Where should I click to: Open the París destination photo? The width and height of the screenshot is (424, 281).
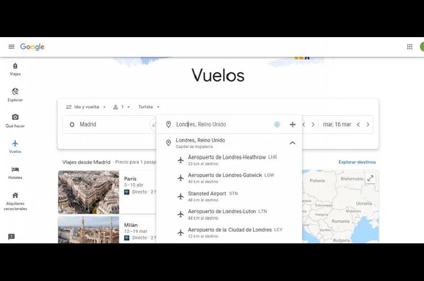point(89,192)
